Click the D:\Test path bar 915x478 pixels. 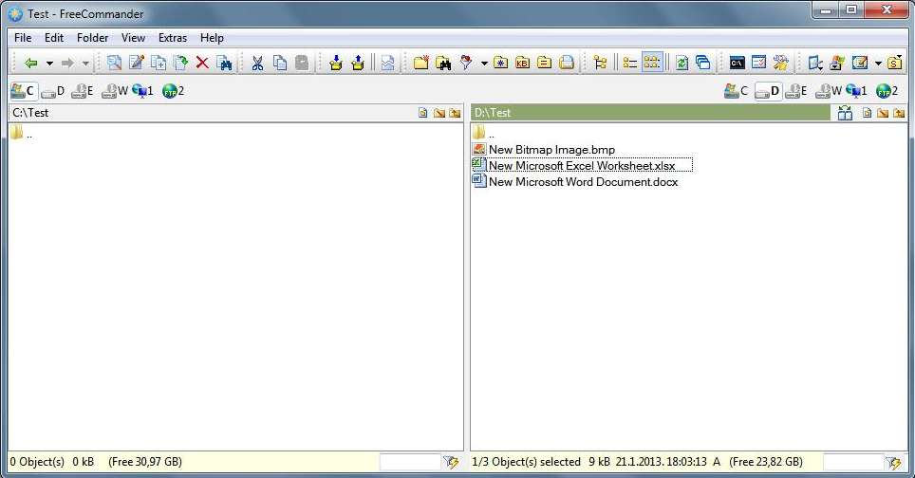[x=650, y=113]
